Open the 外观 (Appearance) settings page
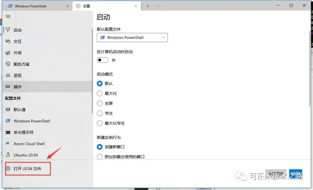The width and height of the screenshot is (313, 190). (17, 53)
